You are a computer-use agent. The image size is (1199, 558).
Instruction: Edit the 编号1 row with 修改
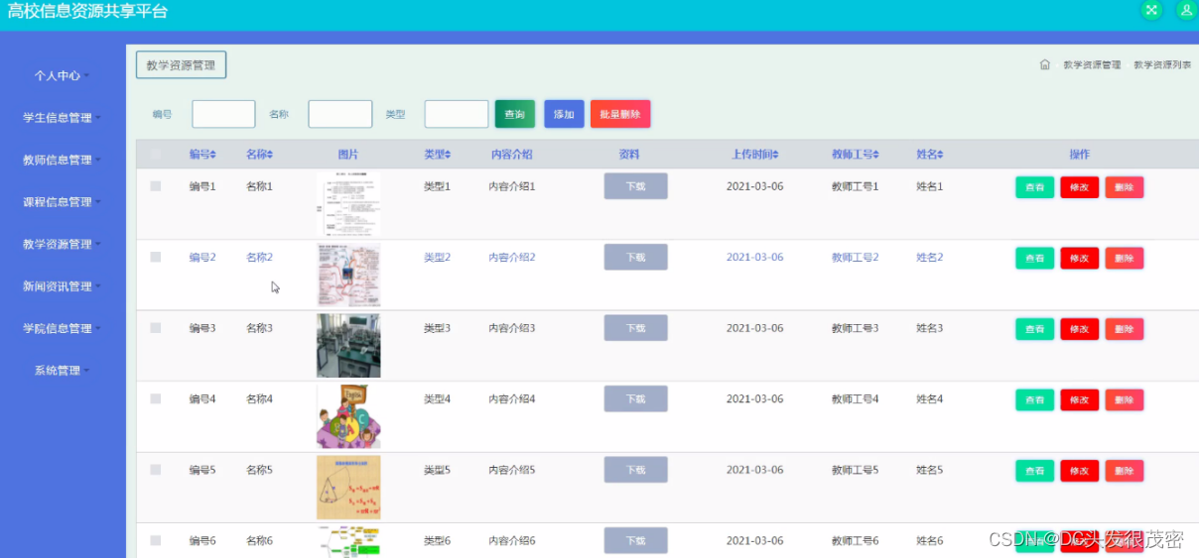[x=1079, y=187]
